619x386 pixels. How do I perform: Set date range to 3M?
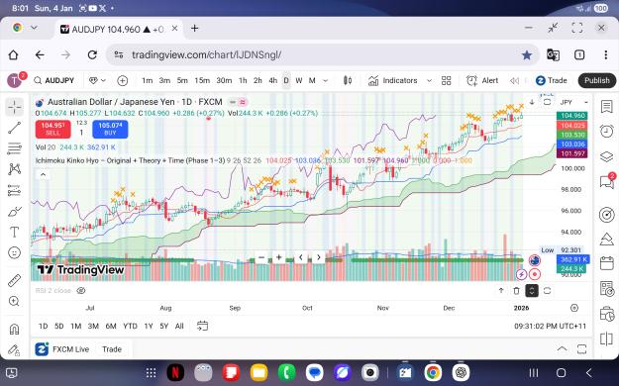click(x=93, y=326)
